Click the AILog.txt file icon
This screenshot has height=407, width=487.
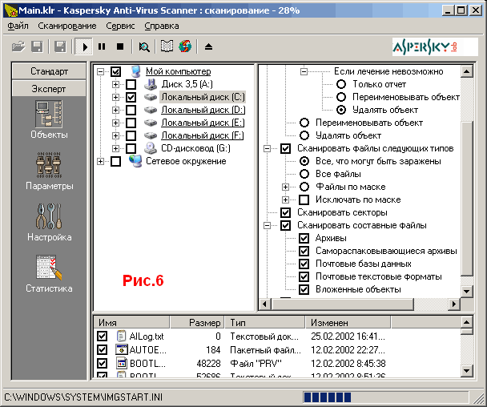(121, 336)
